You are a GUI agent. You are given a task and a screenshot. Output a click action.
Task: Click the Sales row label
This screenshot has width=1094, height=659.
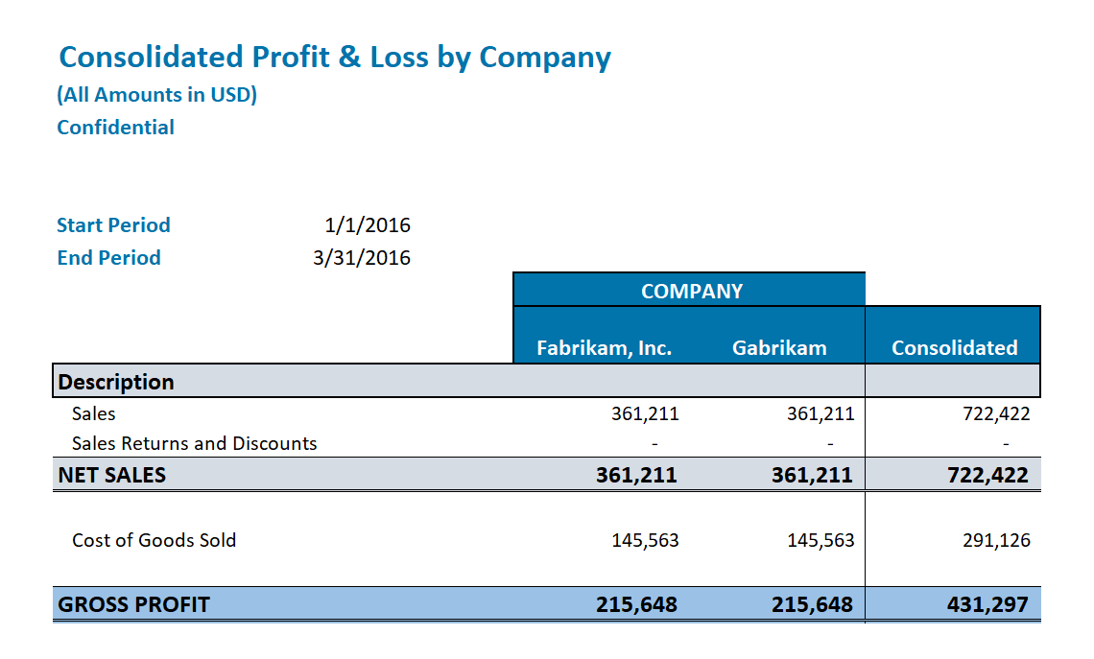coord(93,413)
